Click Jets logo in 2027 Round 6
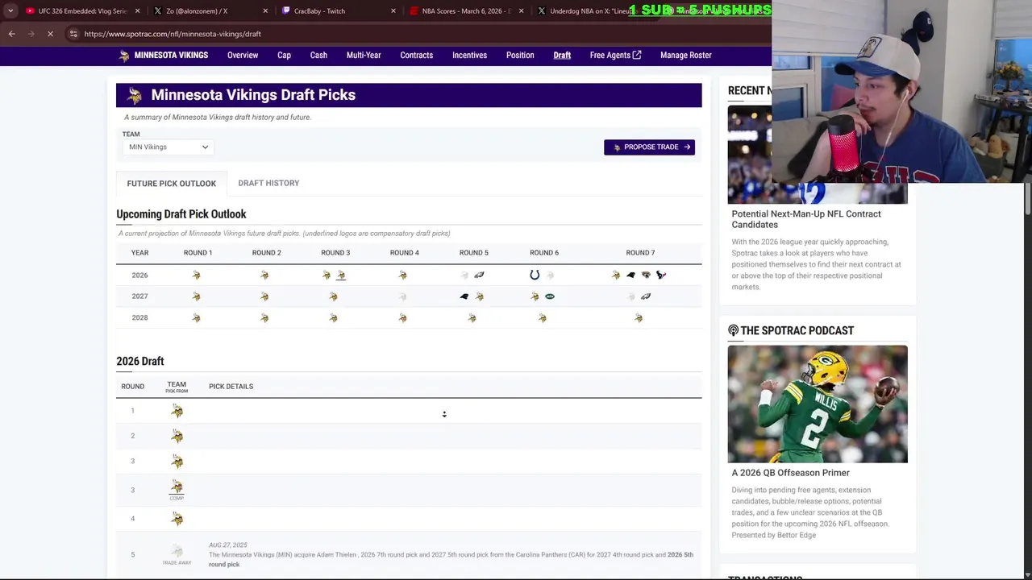 point(549,296)
